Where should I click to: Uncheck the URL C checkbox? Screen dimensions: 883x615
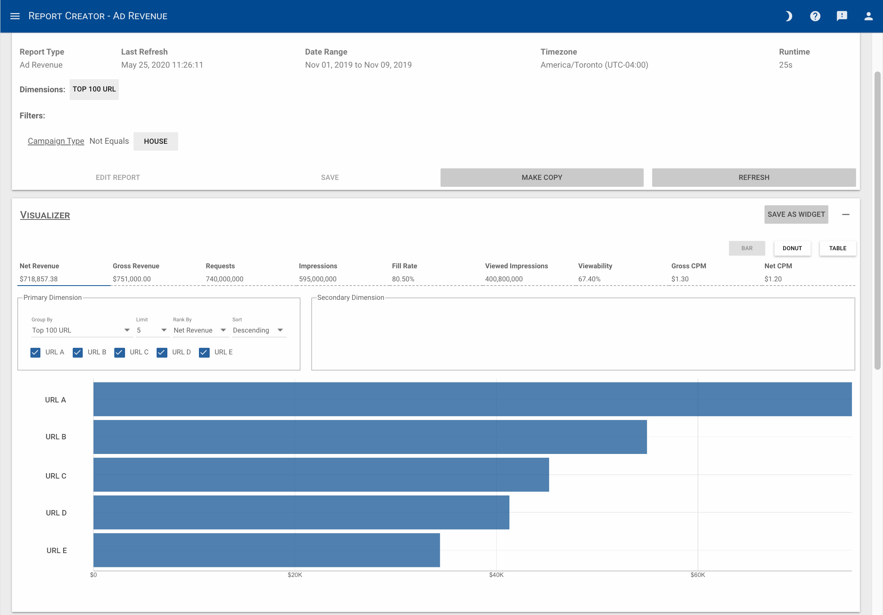coord(120,352)
